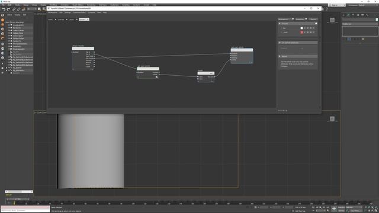
Task: Open the Rendering menu in 3ds Max
Action: (91, 5)
